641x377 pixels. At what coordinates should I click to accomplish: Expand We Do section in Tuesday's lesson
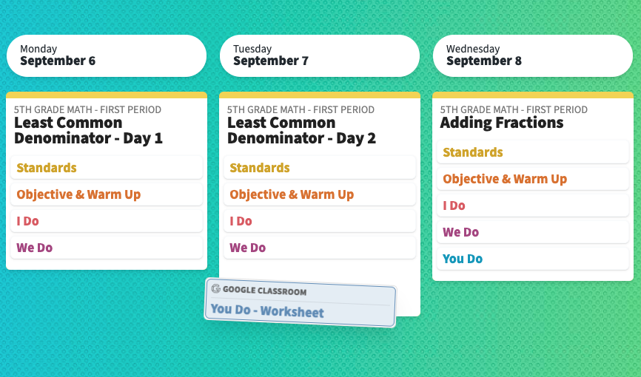(319, 248)
